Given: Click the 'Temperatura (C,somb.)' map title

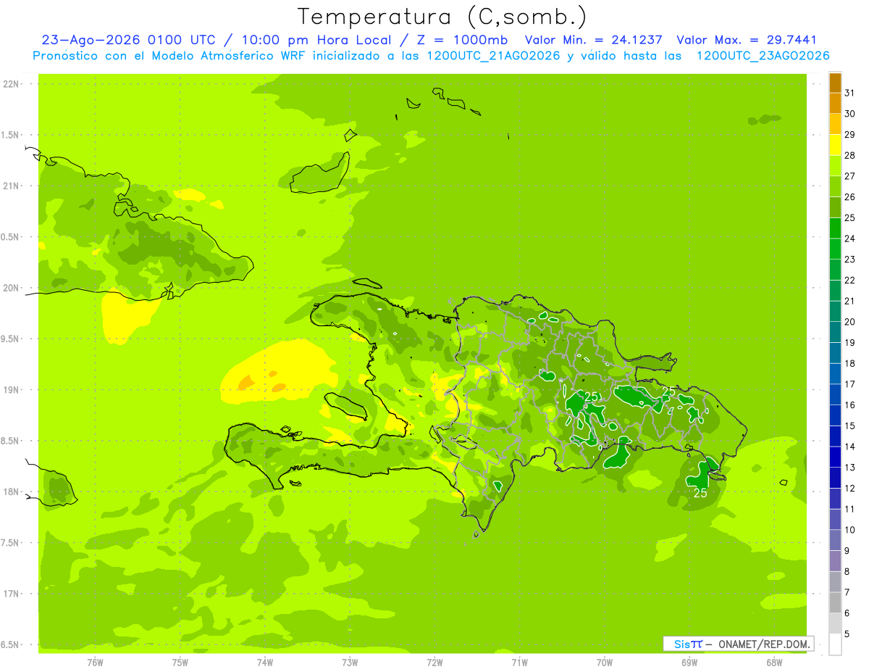Looking at the screenshot, I should pos(442,16).
